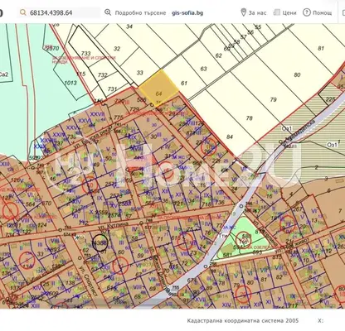Select parcel 1013 in the green zone

pyautogui.click(x=70, y=83)
